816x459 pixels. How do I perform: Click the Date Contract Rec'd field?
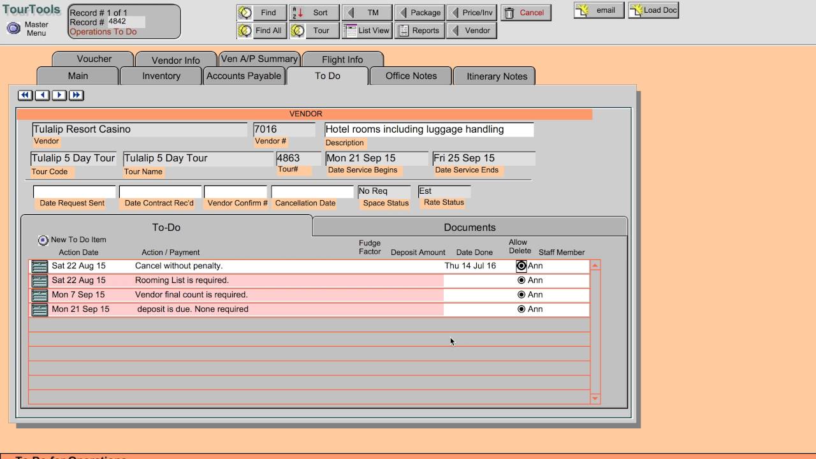[x=160, y=192]
